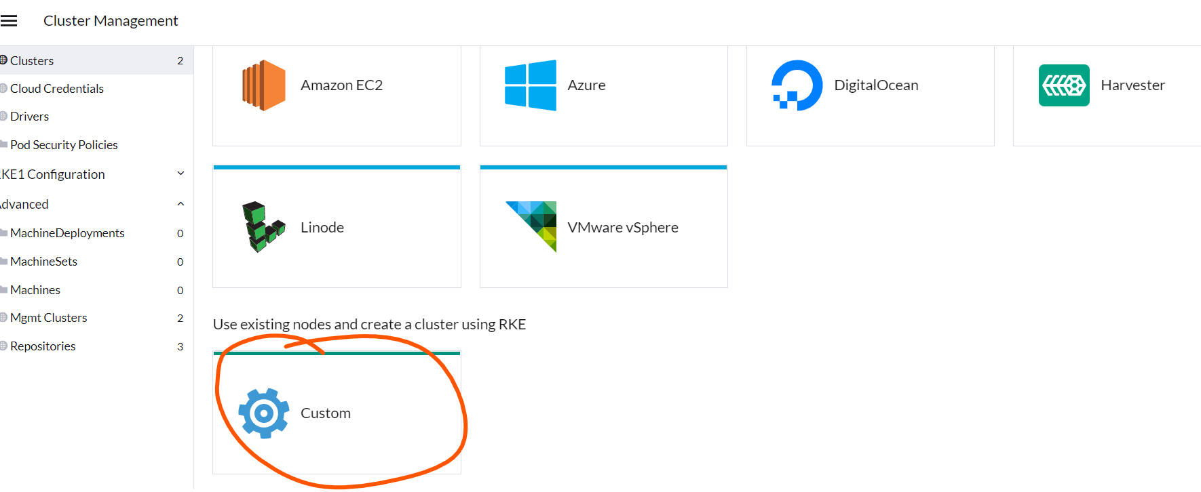Click the Custom gear icon
The width and height of the screenshot is (1201, 492).
264,413
